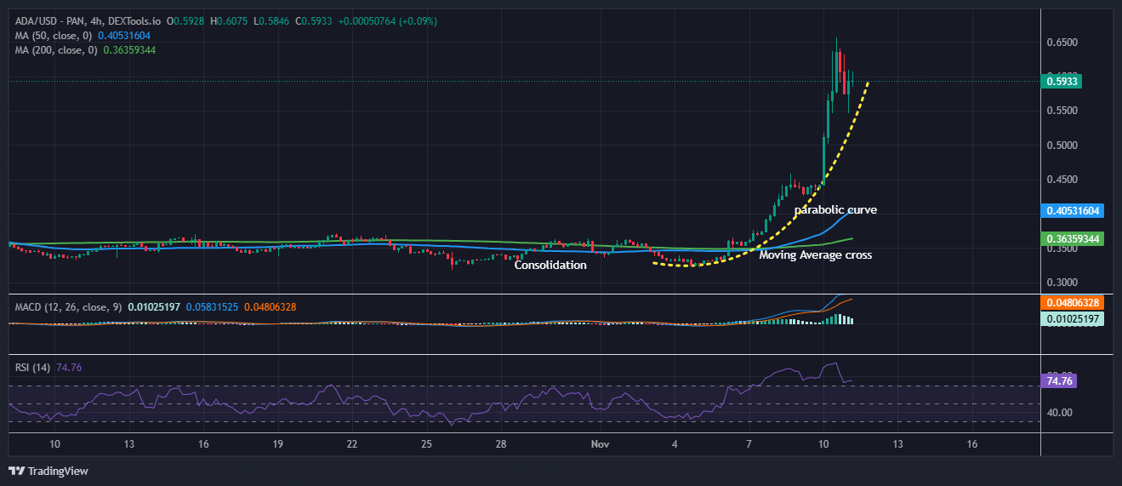Select the 'Moving Average cross' annotation

[x=815, y=254]
